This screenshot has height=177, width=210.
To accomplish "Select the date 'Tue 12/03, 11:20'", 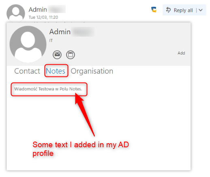I will pyautogui.click(x=43, y=17).
